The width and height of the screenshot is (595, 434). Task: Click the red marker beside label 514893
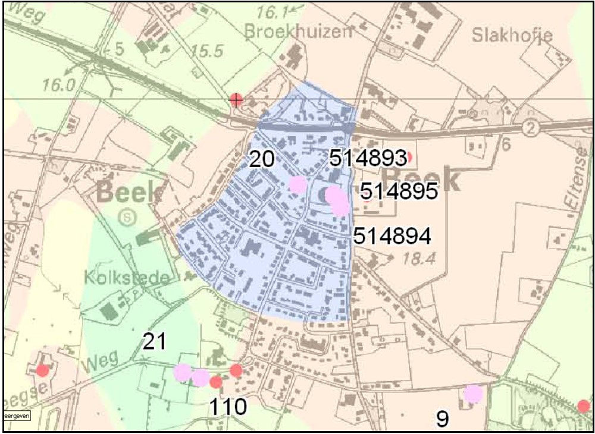(408, 158)
